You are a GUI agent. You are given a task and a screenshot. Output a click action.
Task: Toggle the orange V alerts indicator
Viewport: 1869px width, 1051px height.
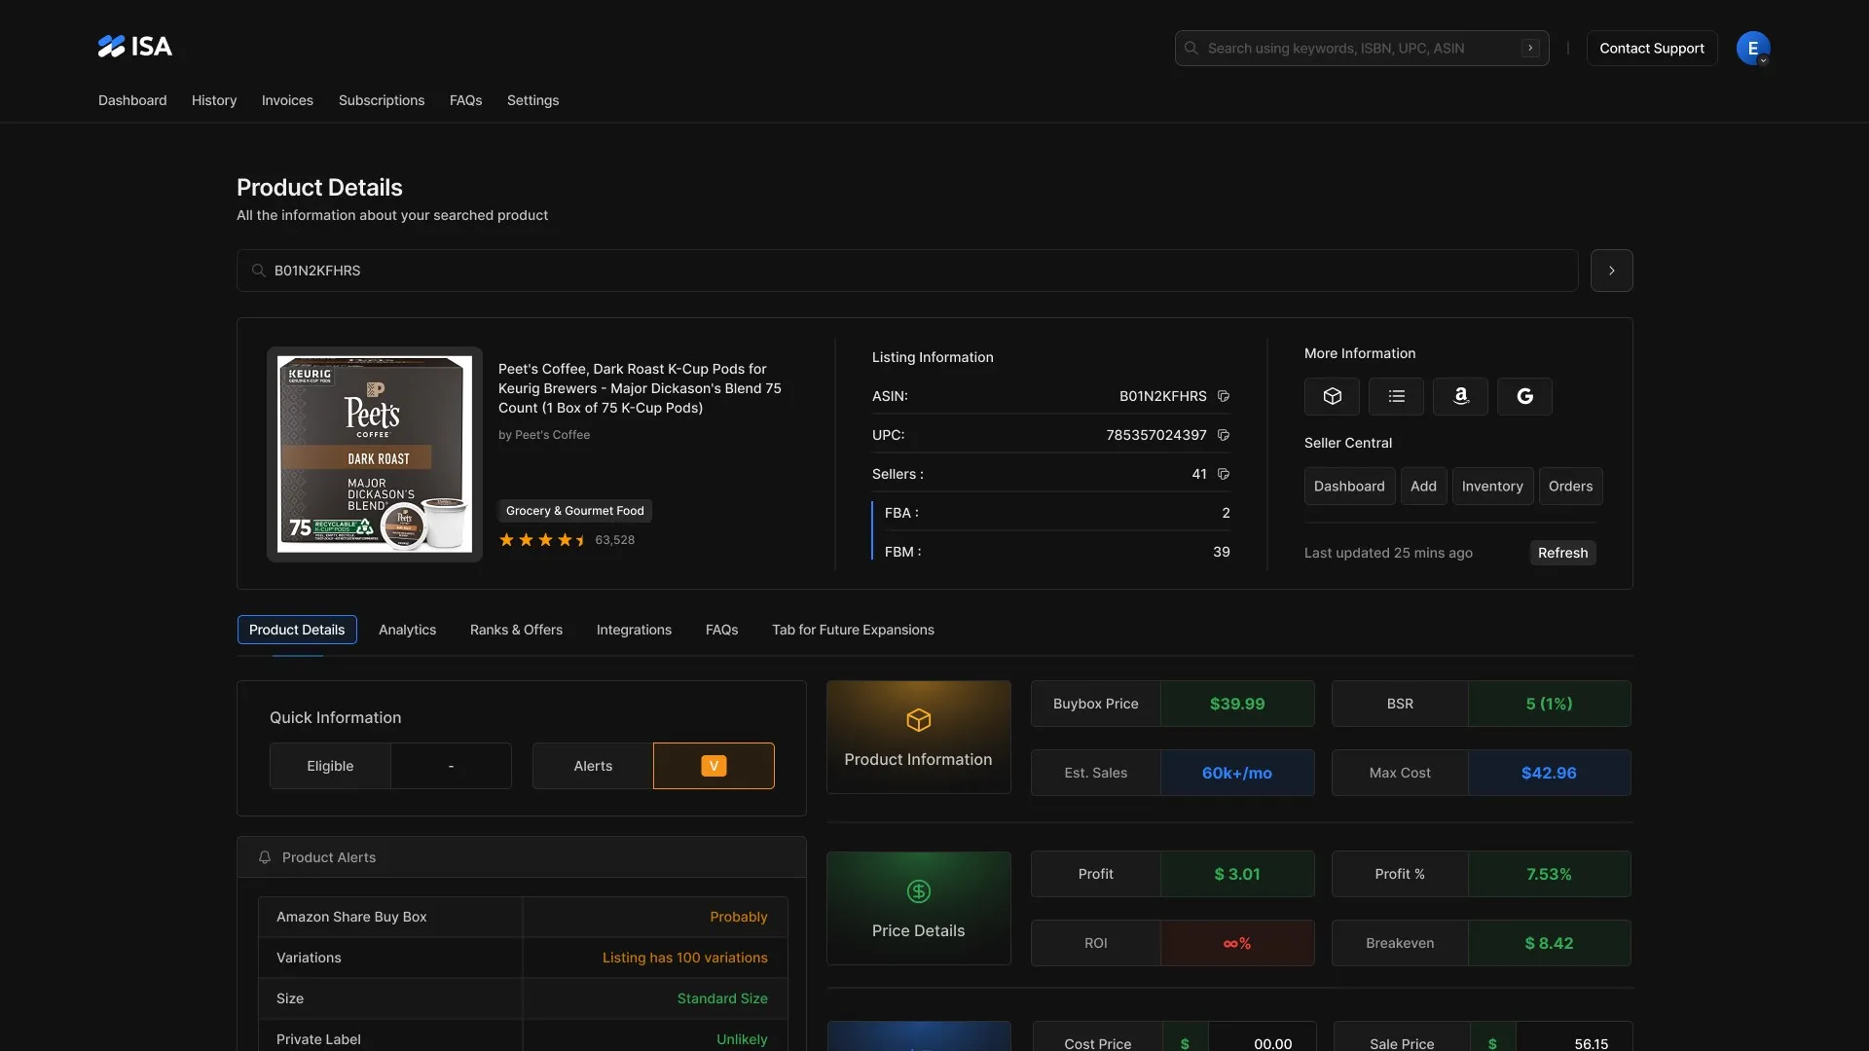click(x=714, y=766)
